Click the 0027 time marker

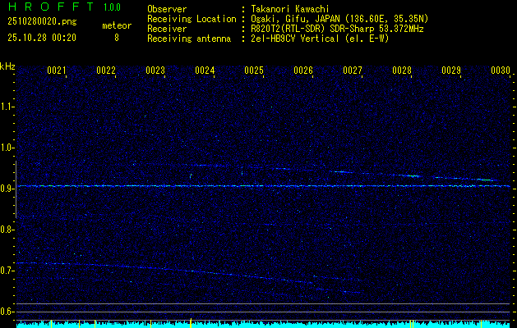353,71
